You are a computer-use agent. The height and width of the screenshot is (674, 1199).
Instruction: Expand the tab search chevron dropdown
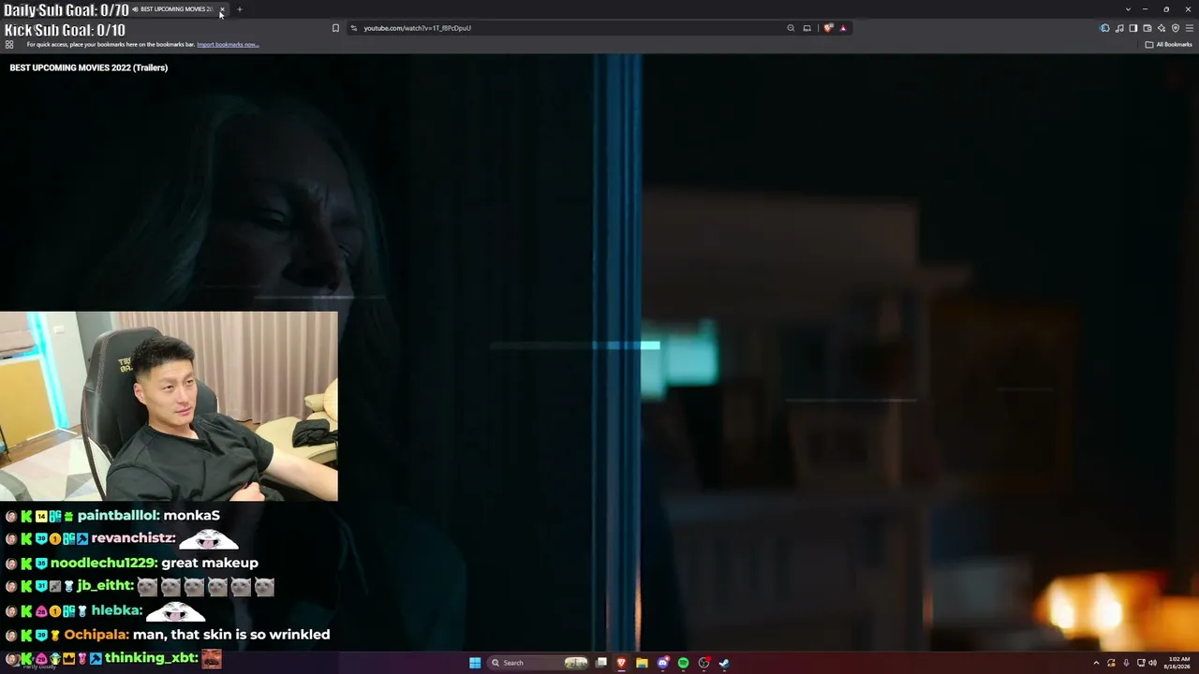tap(1128, 9)
